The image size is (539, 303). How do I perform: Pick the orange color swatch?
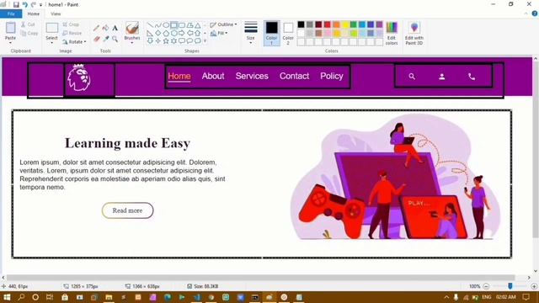click(336, 24)
